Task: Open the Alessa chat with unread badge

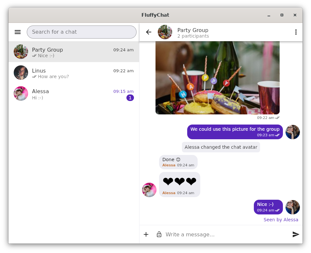Action: click(x=74, y=93)
